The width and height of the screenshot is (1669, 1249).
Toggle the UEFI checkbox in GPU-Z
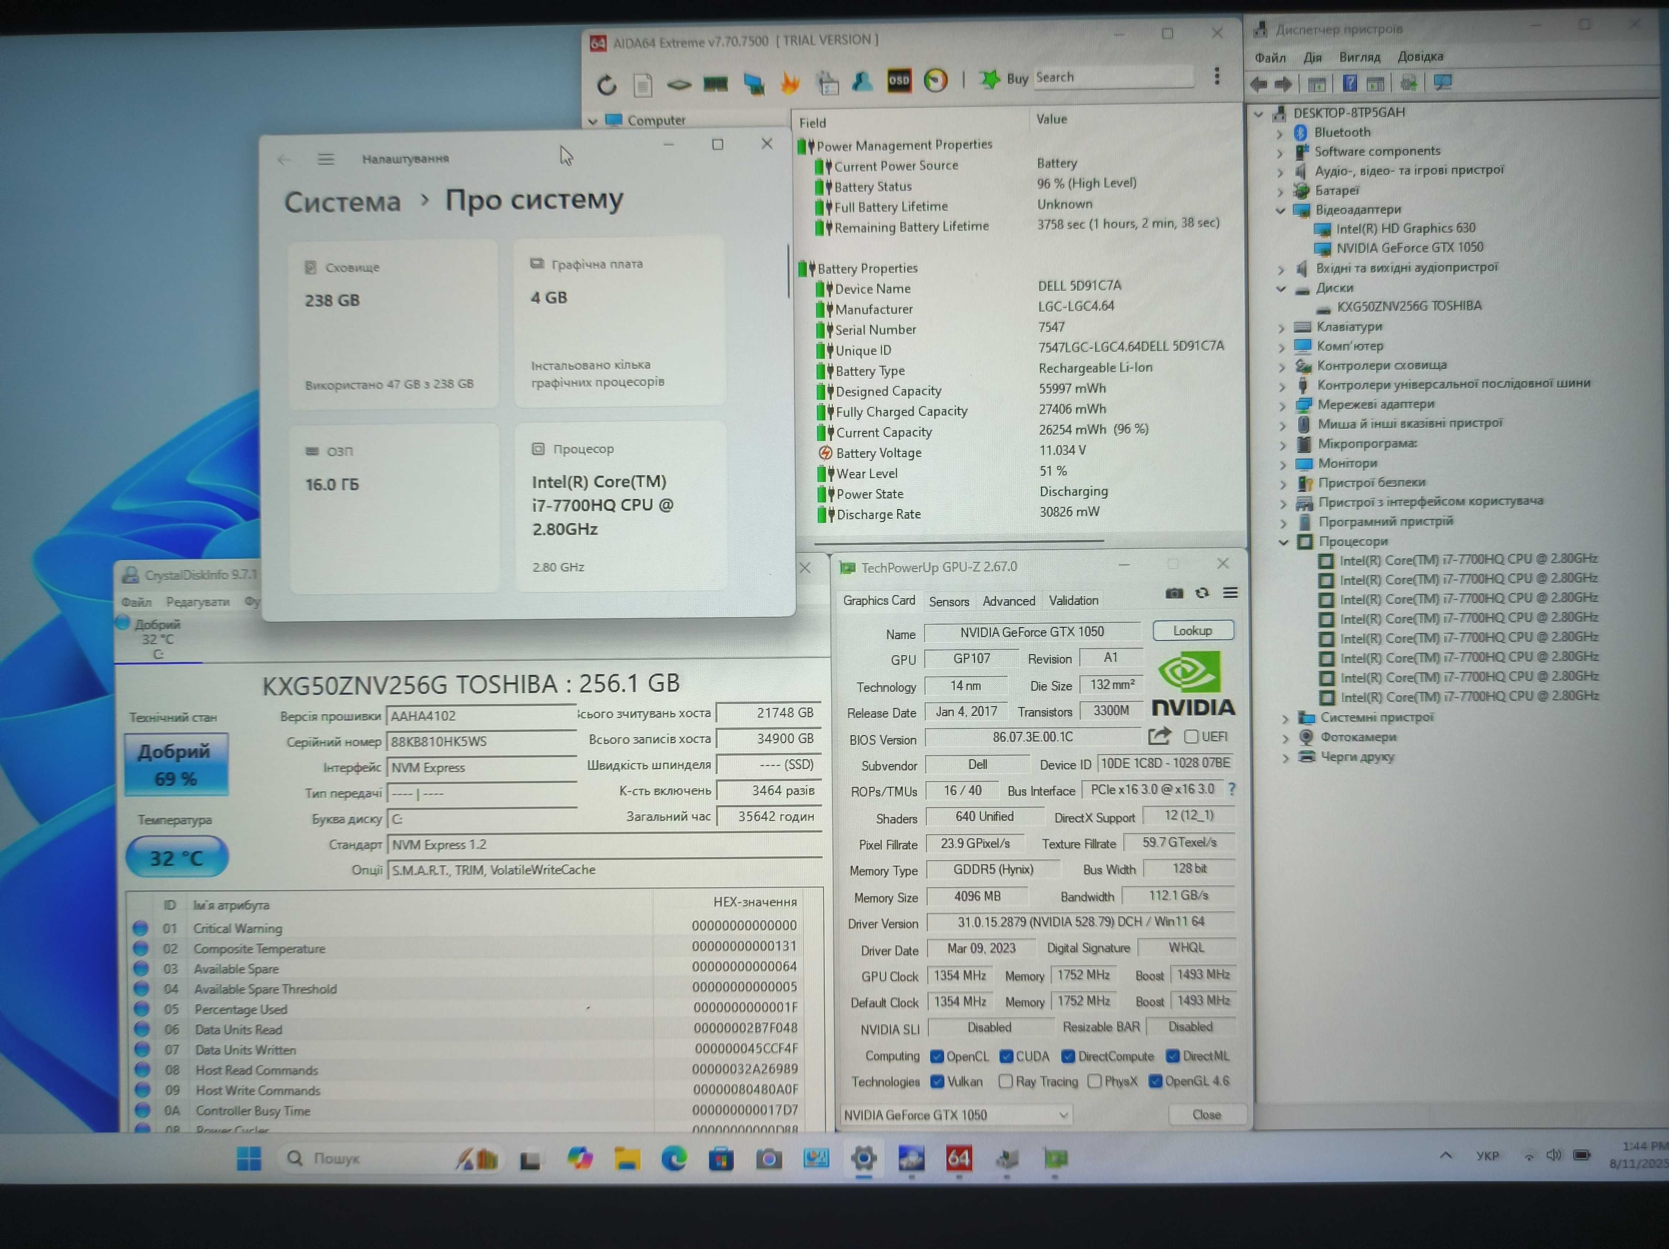coord(1191,737)
